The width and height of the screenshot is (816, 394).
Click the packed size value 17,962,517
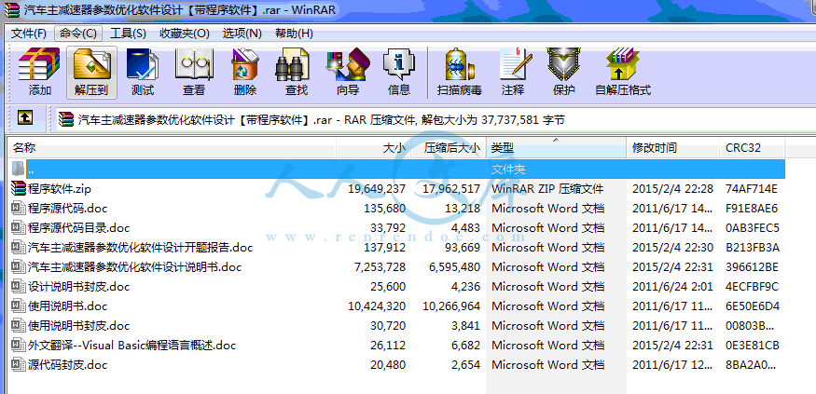(451, 189)
